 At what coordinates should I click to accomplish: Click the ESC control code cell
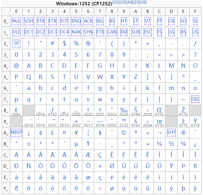point(148,32)
